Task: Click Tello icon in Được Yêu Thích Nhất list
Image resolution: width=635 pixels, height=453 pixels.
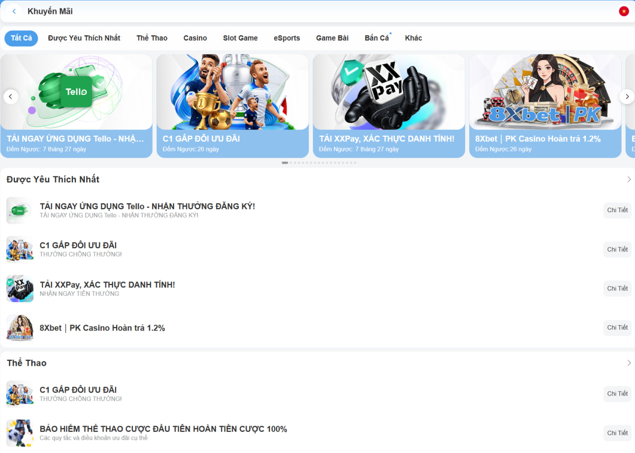Action: tap(20, 210)
